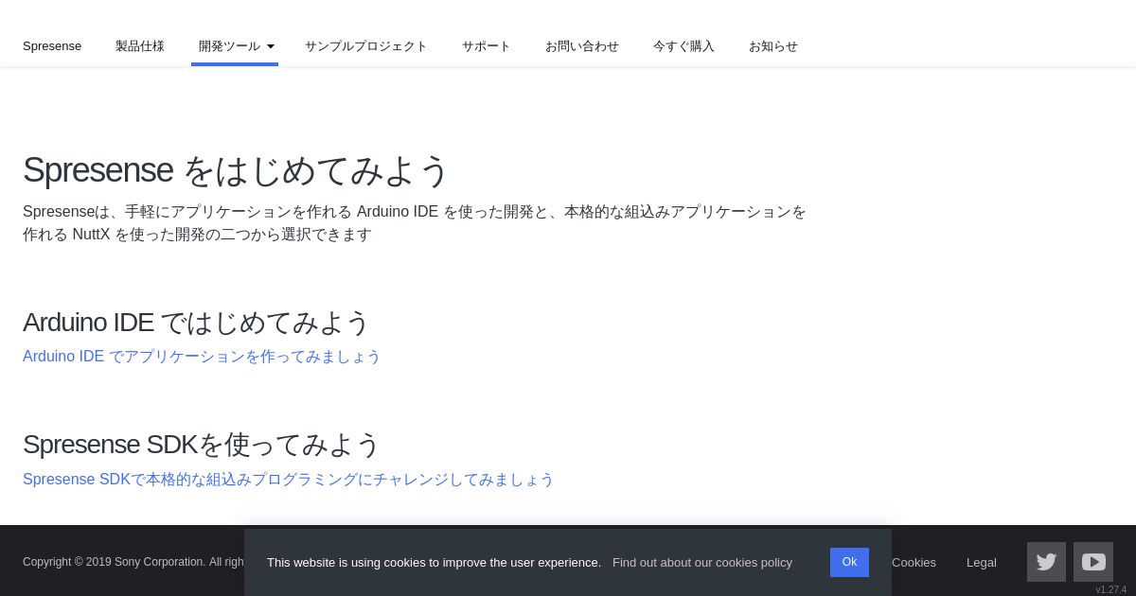Open the Twitter icon in footer
This screenshot has height=596, width=1136.
tap(1046, 562)
